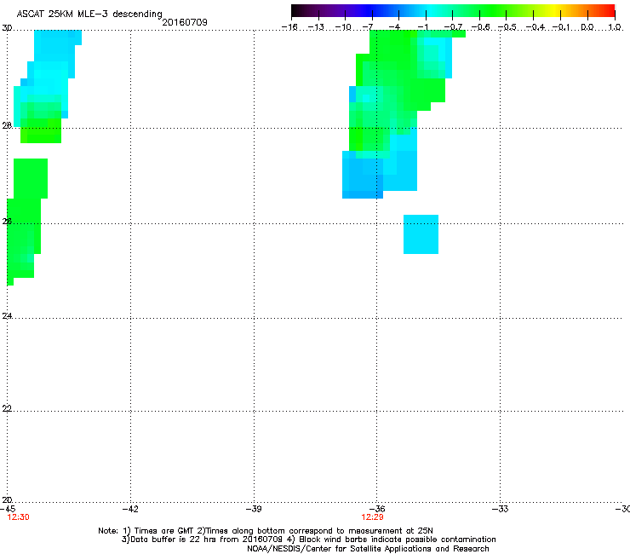Click the -0.1 label on the color scale
Image resolution: width=630 pixels, height=554 pixels.
(x=561, y=27)
